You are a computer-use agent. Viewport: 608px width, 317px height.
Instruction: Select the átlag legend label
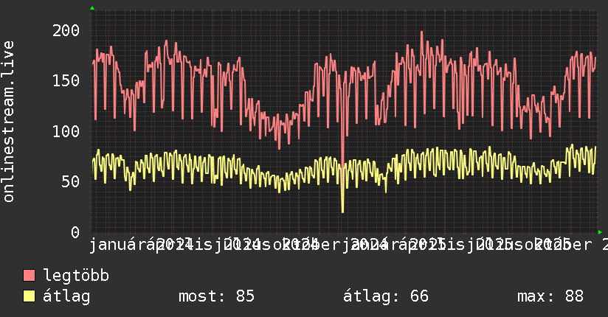[66, 296]
